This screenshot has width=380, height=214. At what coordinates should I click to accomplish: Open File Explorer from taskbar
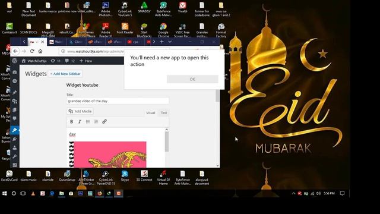(62, 193)
